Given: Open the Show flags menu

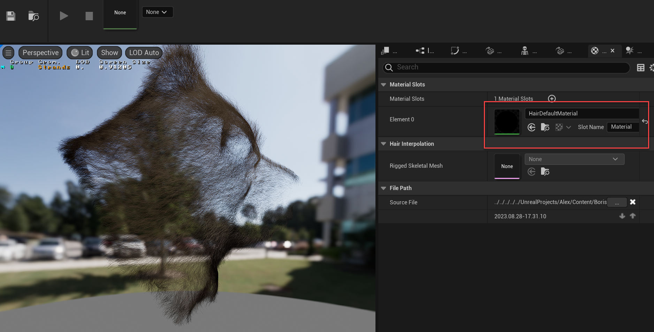Looking at the screenshot, I should click(x=109, y=53).
